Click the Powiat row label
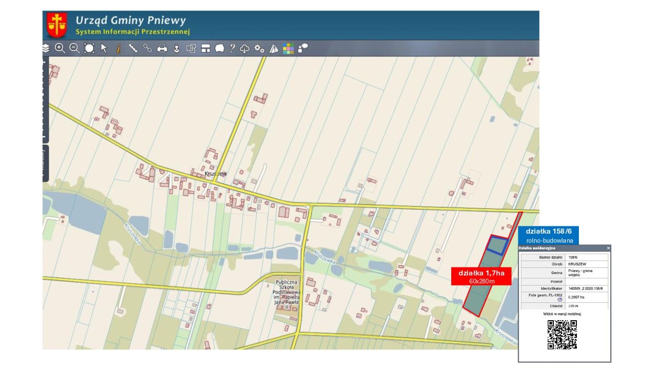 click(x=556, y=281)
